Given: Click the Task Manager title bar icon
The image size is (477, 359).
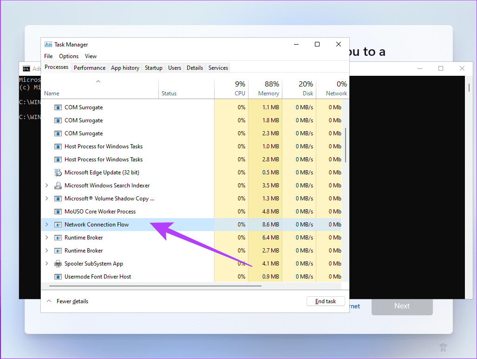Looking at the screenshot, I should [x=48, y=45].
